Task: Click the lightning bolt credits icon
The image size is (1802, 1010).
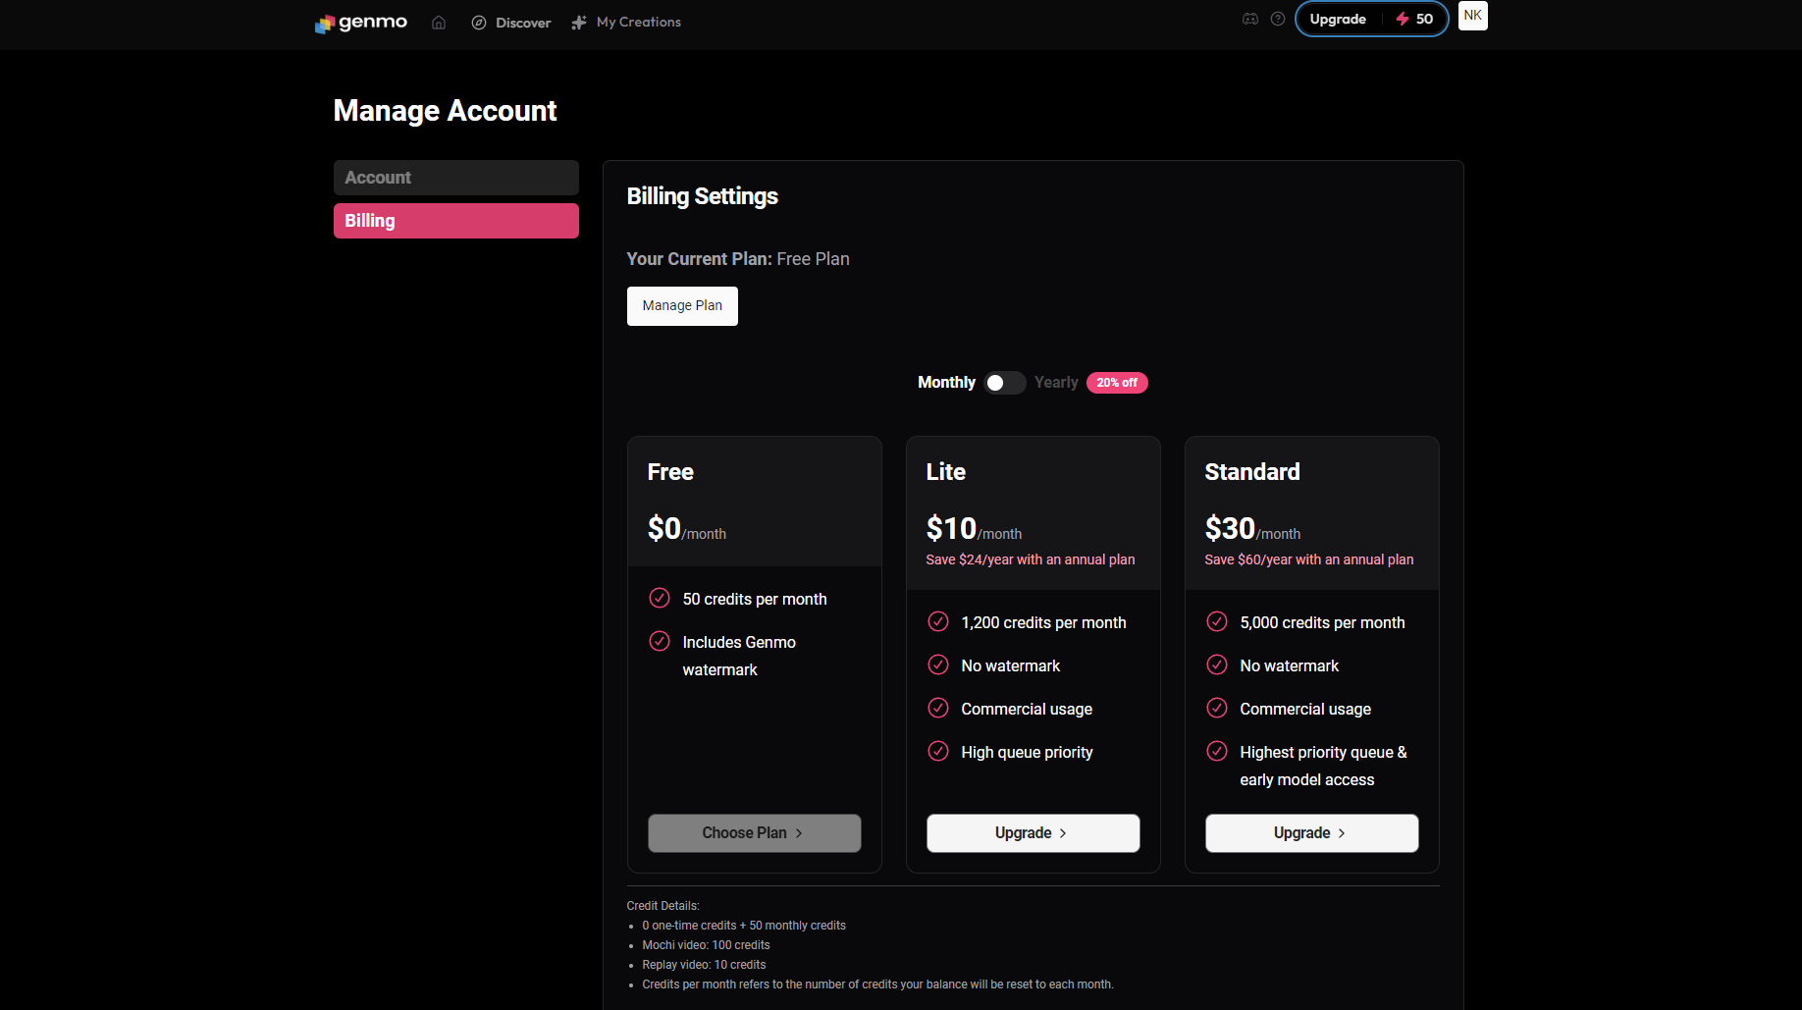Action: [1403, 19]
